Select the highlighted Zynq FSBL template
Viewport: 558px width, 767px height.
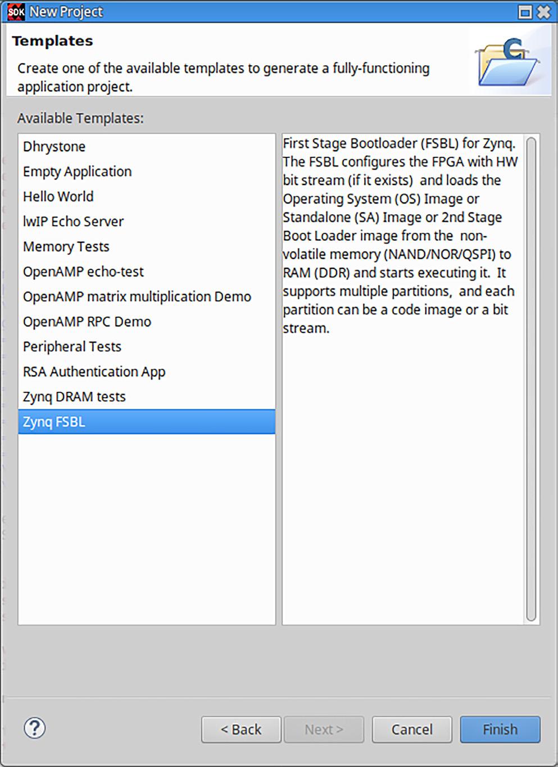147,422
